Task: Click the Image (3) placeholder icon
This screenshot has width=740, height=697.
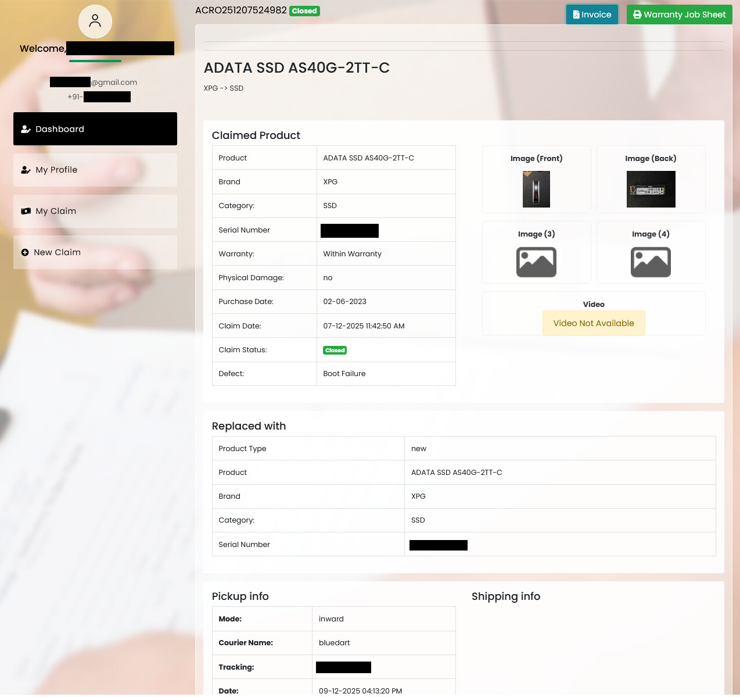Action: click(x=536, y=262)
